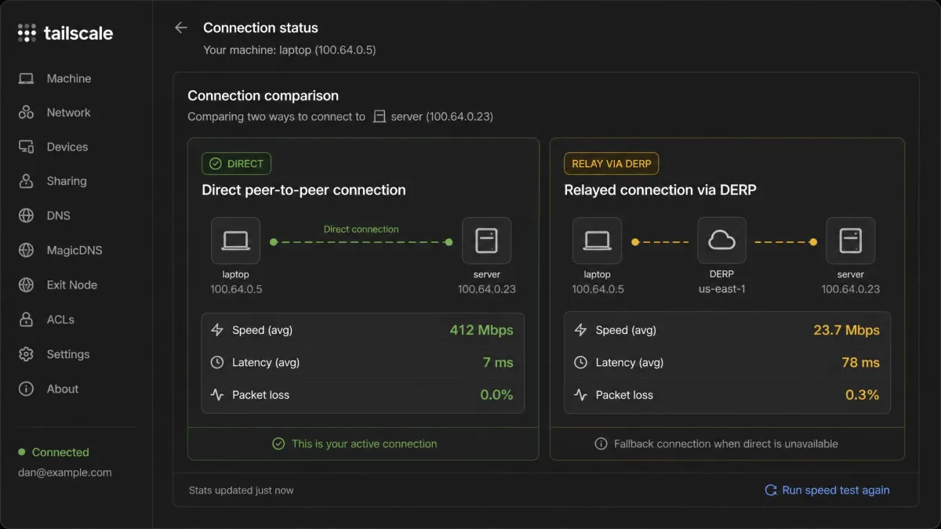Image resolution: width=941 pixels, height=529 pixels.
Task: Click the 0.0% packet loss value
Action: click(x=496, y=395)
